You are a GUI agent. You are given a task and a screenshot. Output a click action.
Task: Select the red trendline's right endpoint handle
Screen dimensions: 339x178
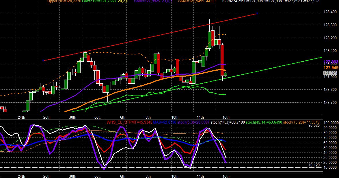pyautogui.click(x=257, y=13)
